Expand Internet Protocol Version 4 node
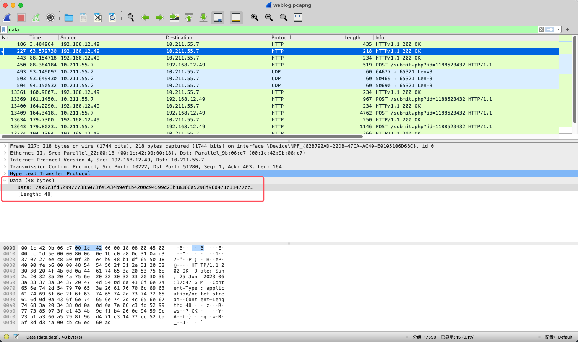 5,160
